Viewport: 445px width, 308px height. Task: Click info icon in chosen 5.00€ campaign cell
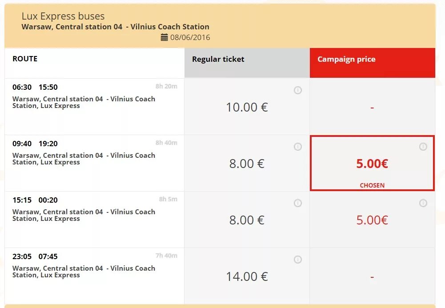pyautogui.click(x=423, y=147)
